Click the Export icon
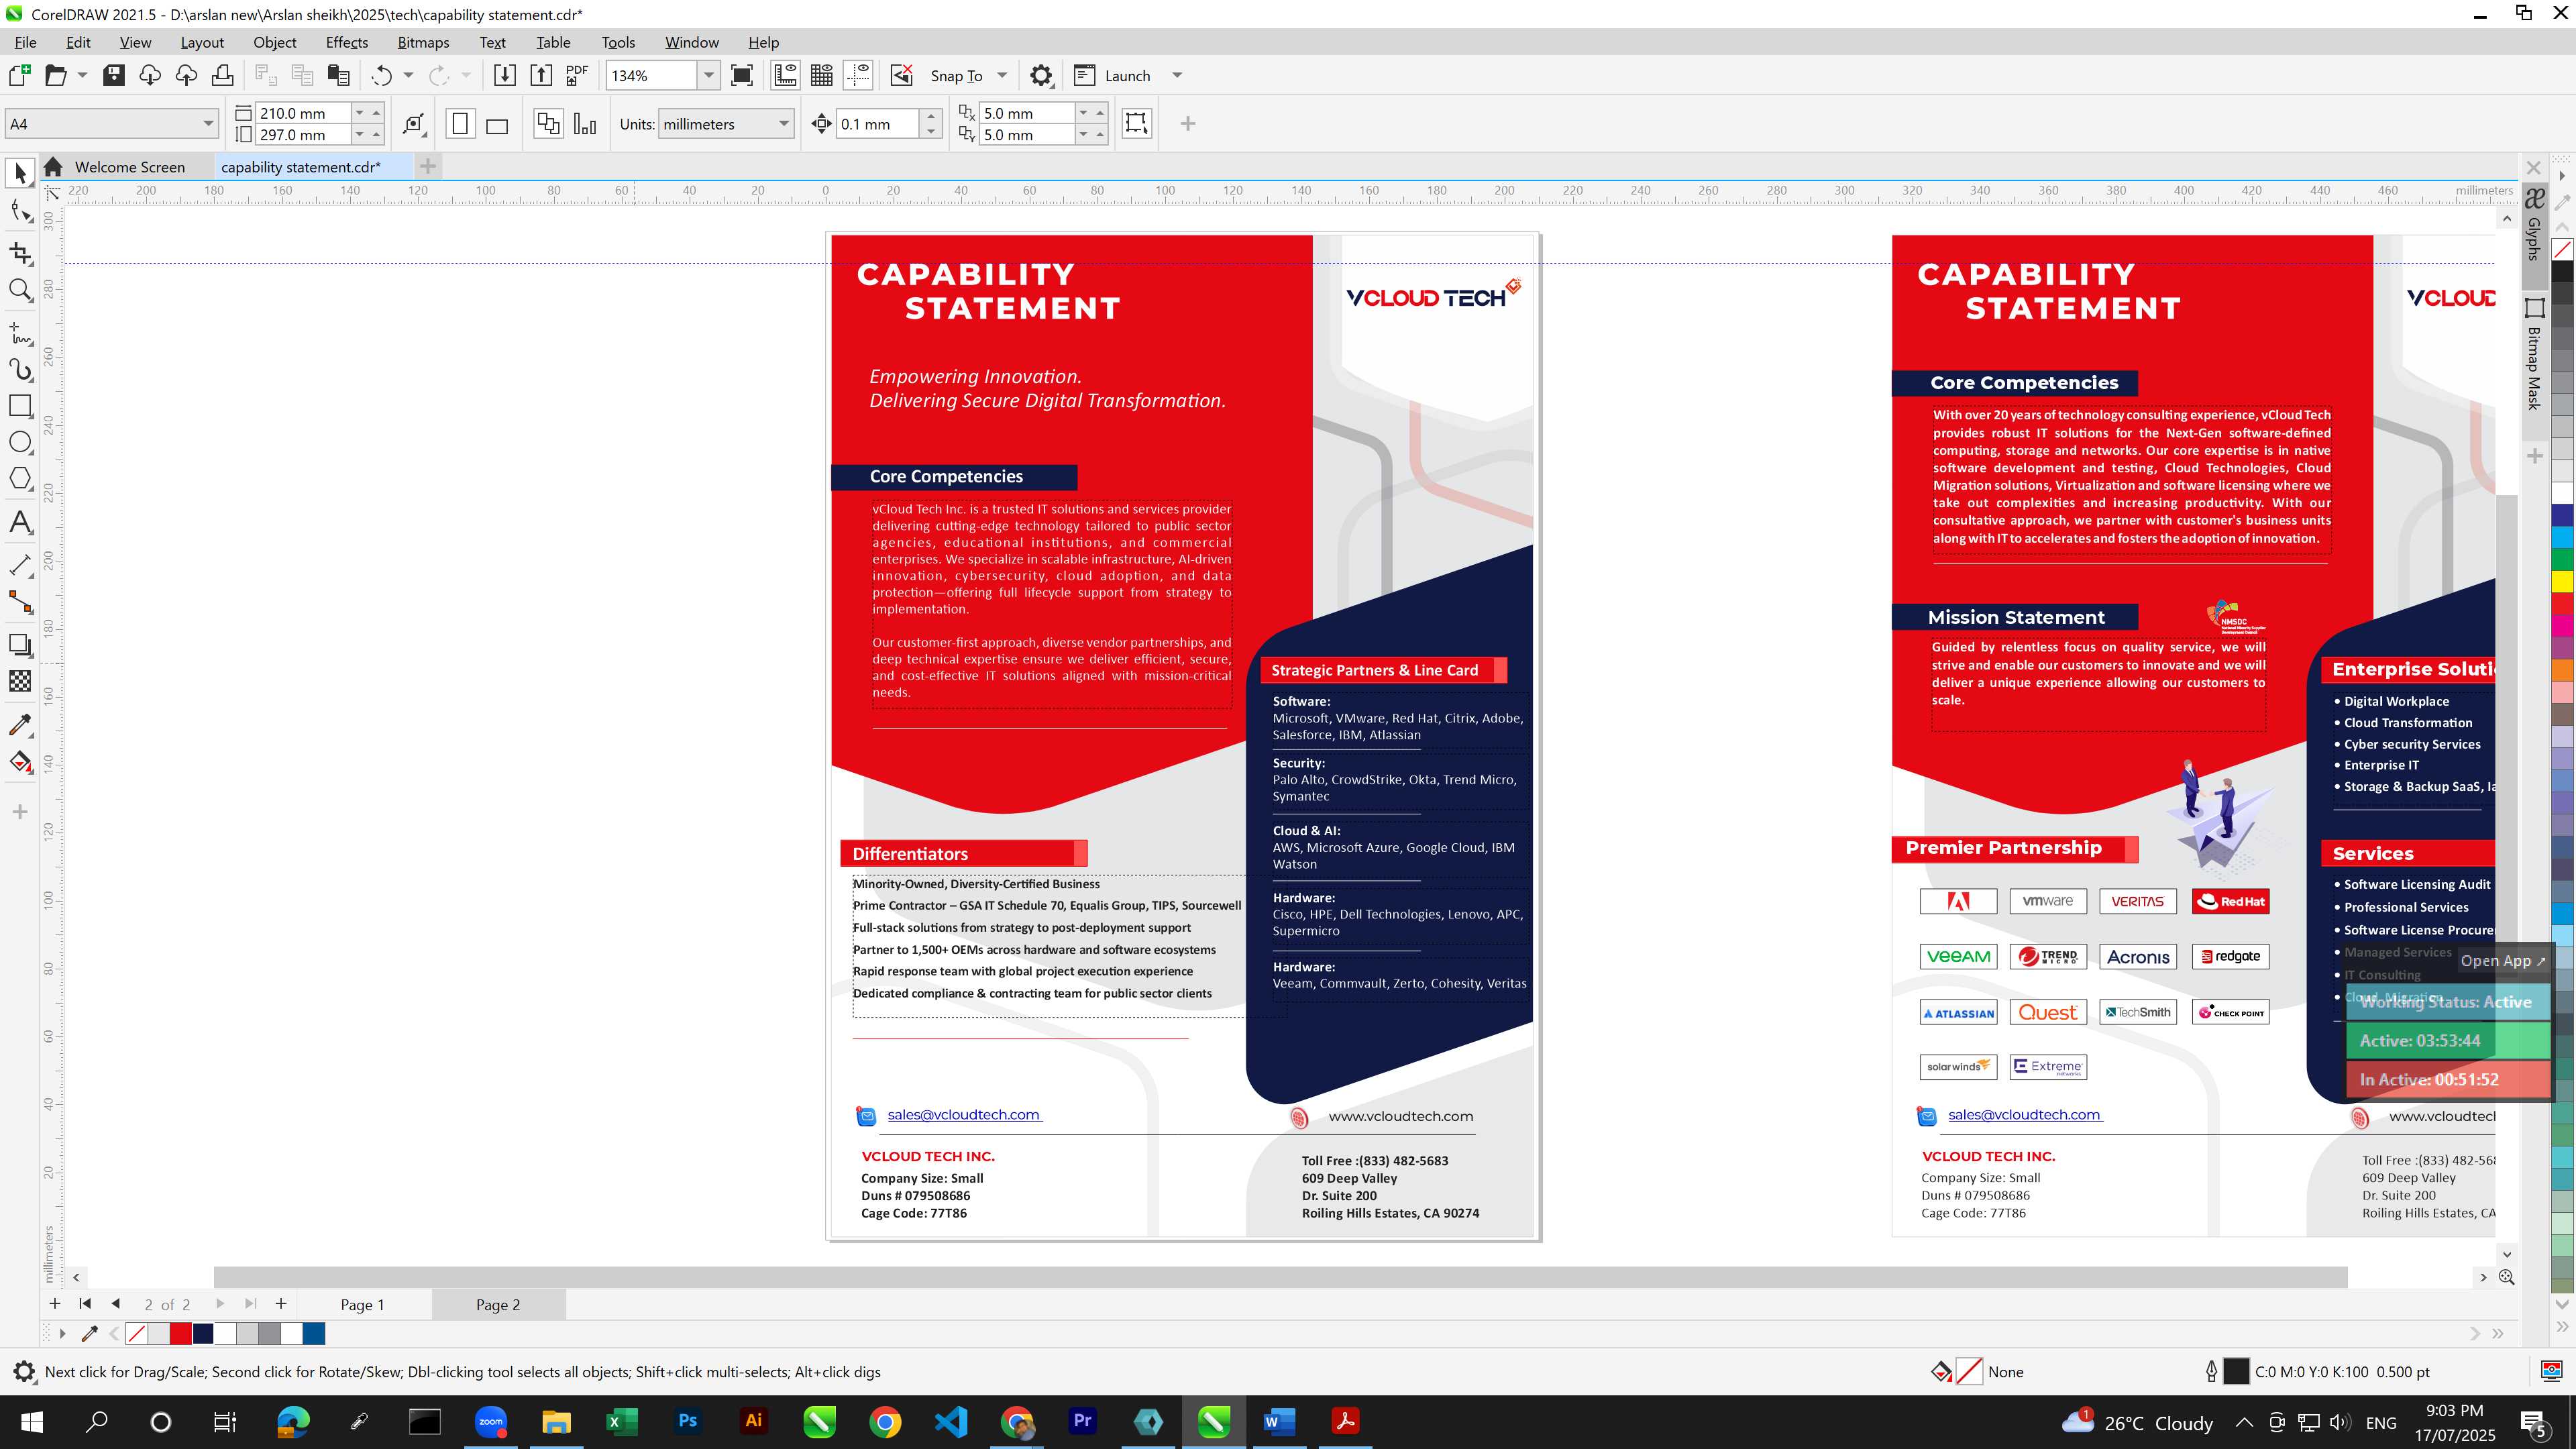This screenshot has width=2576, height=1449. pyautogui.click(x=541, y=75)
